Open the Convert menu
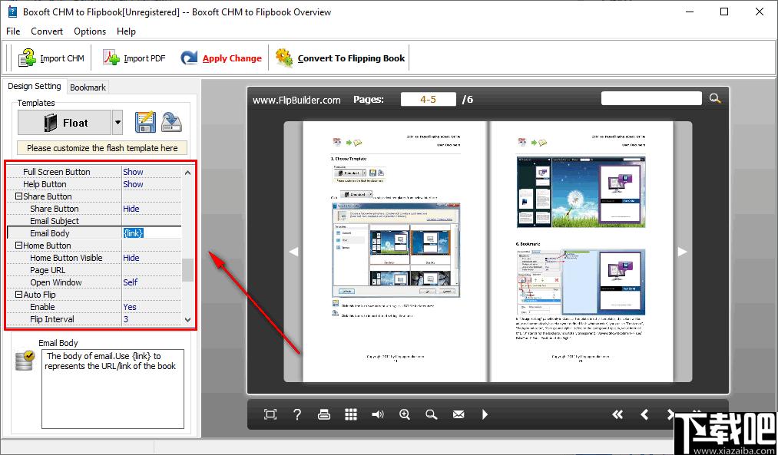 click(x=47, y=31)
